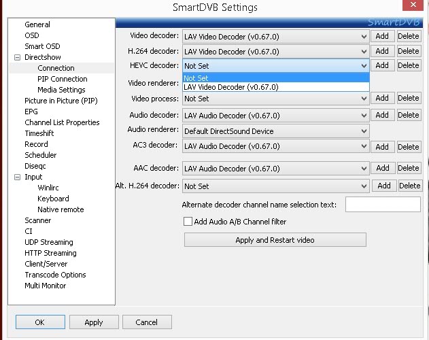This screenshot has width=429, height=340.
Task: Click the Apply button
Action: [94, 322]
